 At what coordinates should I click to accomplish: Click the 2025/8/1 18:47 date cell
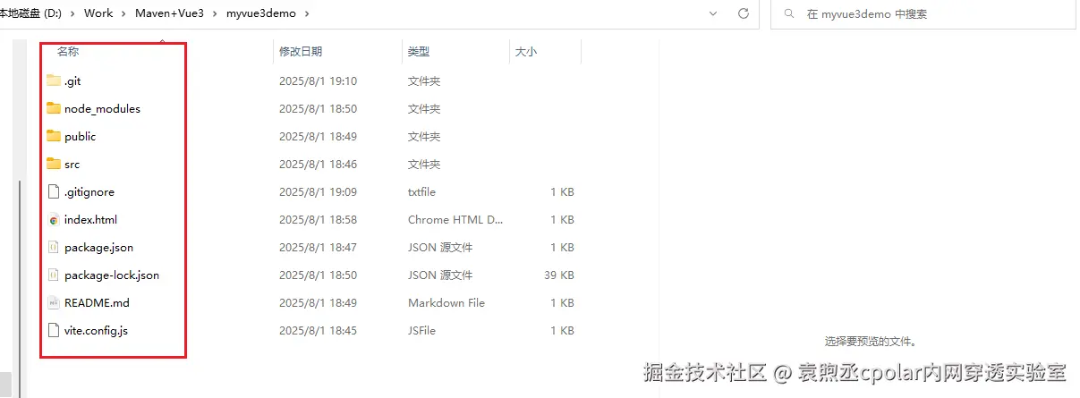coord(318,248)
